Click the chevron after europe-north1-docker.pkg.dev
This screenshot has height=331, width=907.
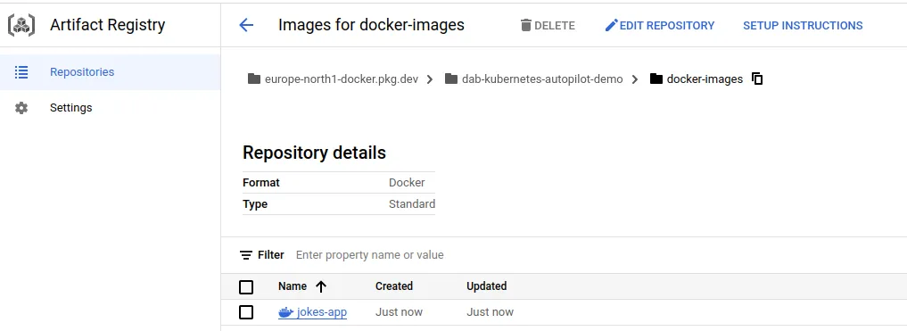tap(430, 79)
